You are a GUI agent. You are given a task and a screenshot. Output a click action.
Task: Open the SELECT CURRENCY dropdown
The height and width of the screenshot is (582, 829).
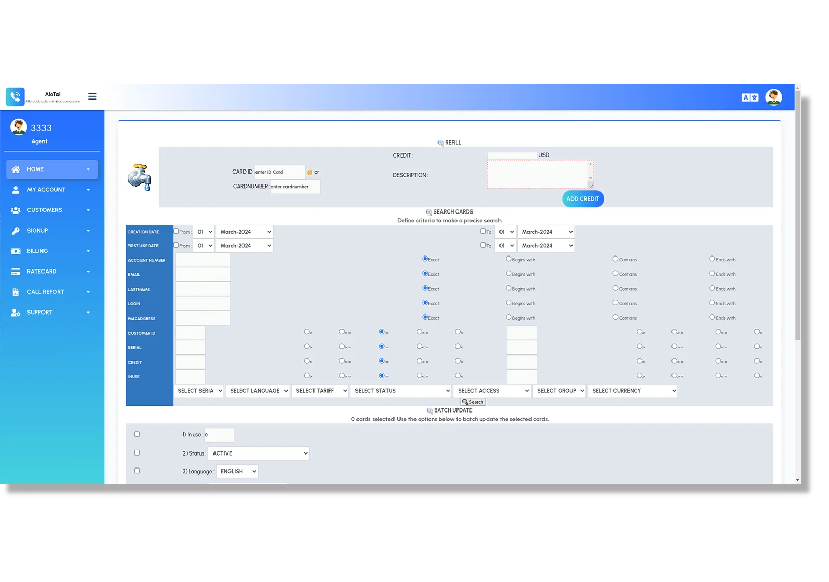pyautogui.click(x=633, y=391)
